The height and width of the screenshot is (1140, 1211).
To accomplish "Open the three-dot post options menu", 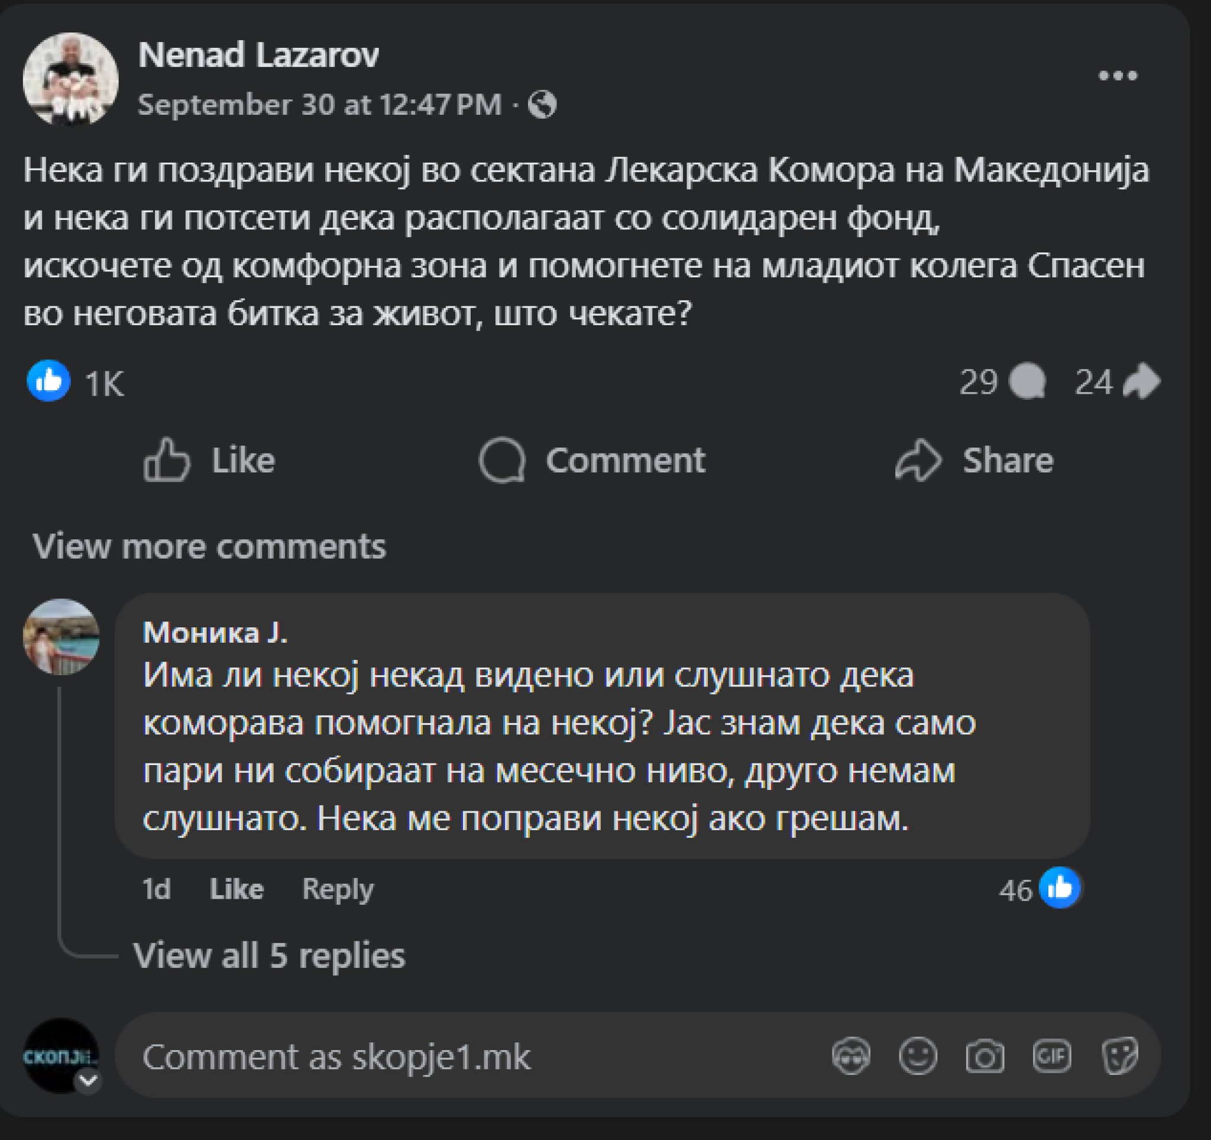I will click(x=1117, y=76).
